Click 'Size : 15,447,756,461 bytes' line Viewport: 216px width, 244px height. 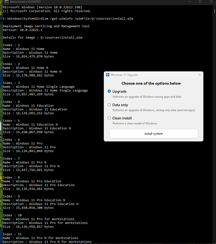point(28,170)
